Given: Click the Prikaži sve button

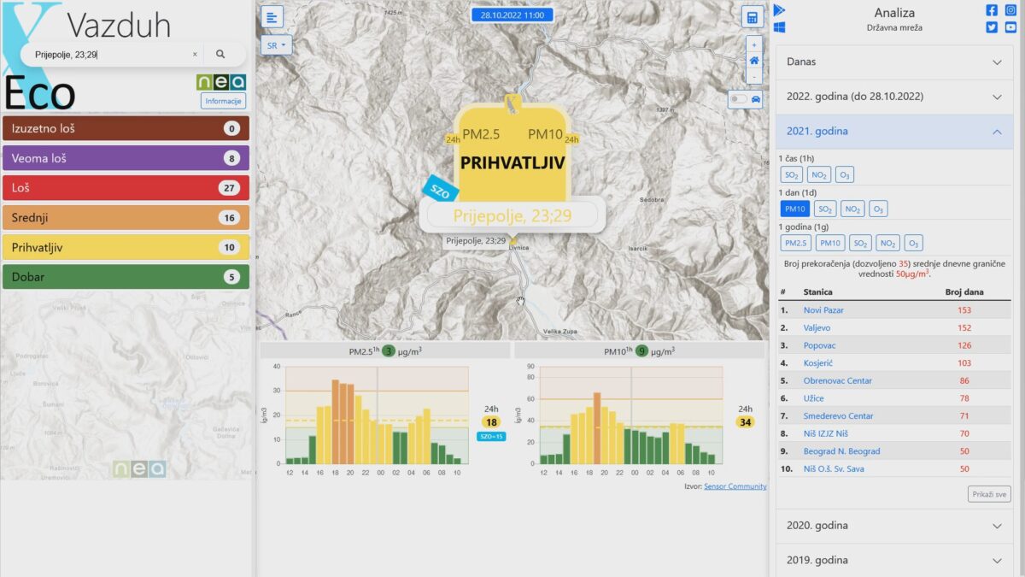Looking at the screenshot, I should click(x=989, y=494).
